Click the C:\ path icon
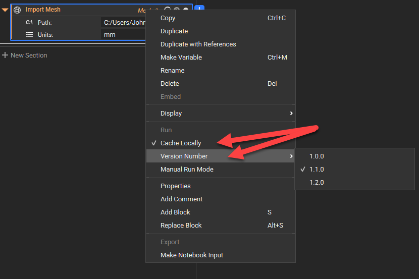The image size is (419, 279). [x=29, y=23]
